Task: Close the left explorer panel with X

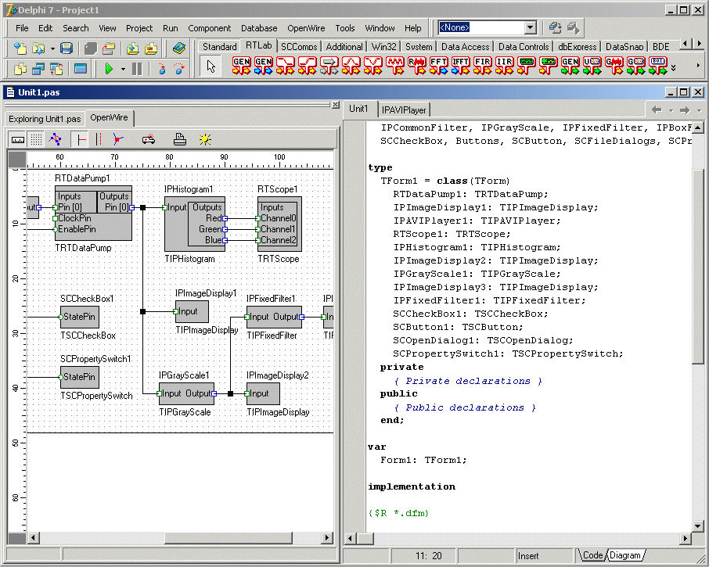Action: (335, 105)
